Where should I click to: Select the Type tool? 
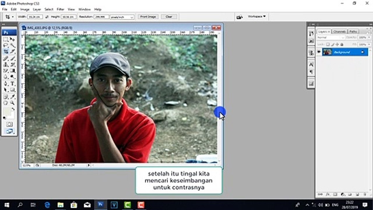(13, 84)
